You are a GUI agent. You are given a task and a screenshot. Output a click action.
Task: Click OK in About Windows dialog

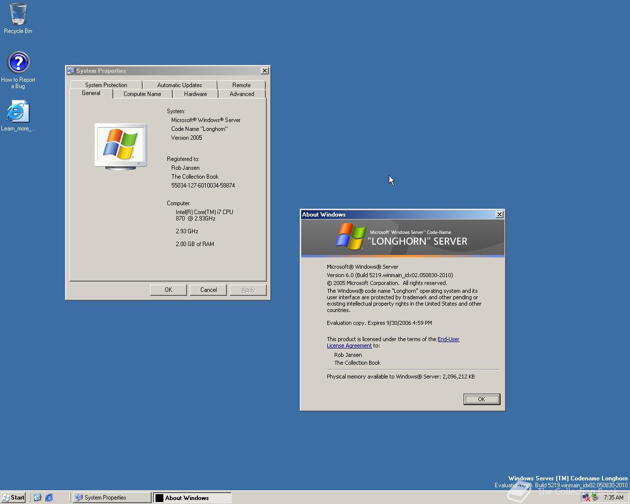481,399
